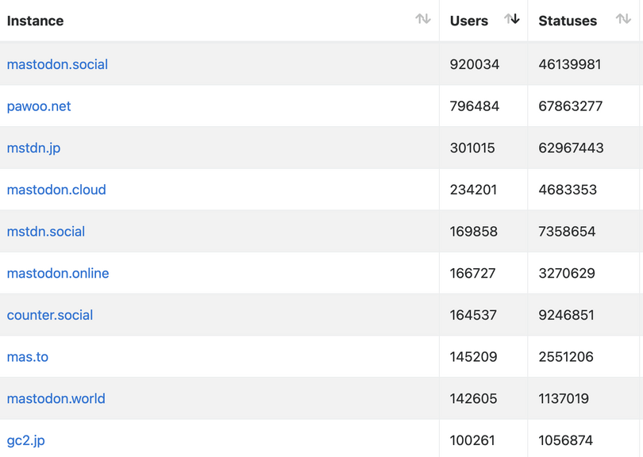Open the mas.to instance link
This screenshot has width=643, height=457.
(x=28, y=357)
